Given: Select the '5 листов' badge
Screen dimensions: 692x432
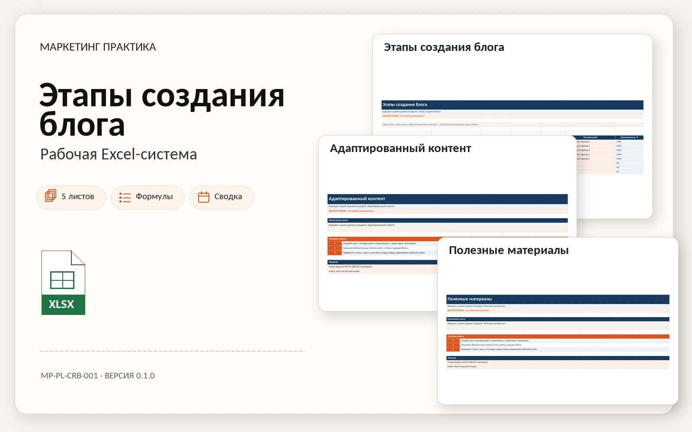Looking at the screenshot, I should (71, 197).
